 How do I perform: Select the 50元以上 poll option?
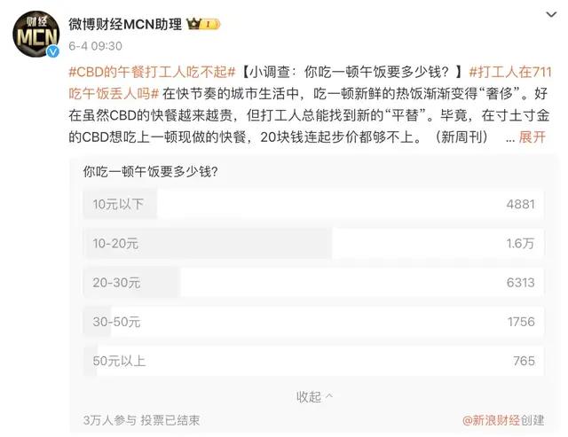click(x=313, y=361)
